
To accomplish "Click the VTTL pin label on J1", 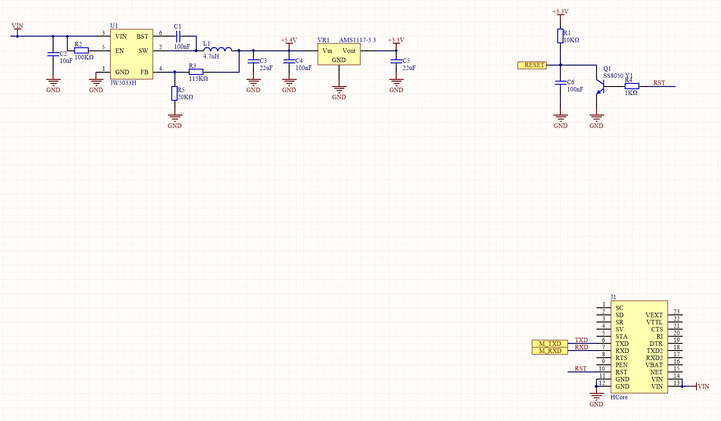I will pyautogui.click(x=655, y=322).
